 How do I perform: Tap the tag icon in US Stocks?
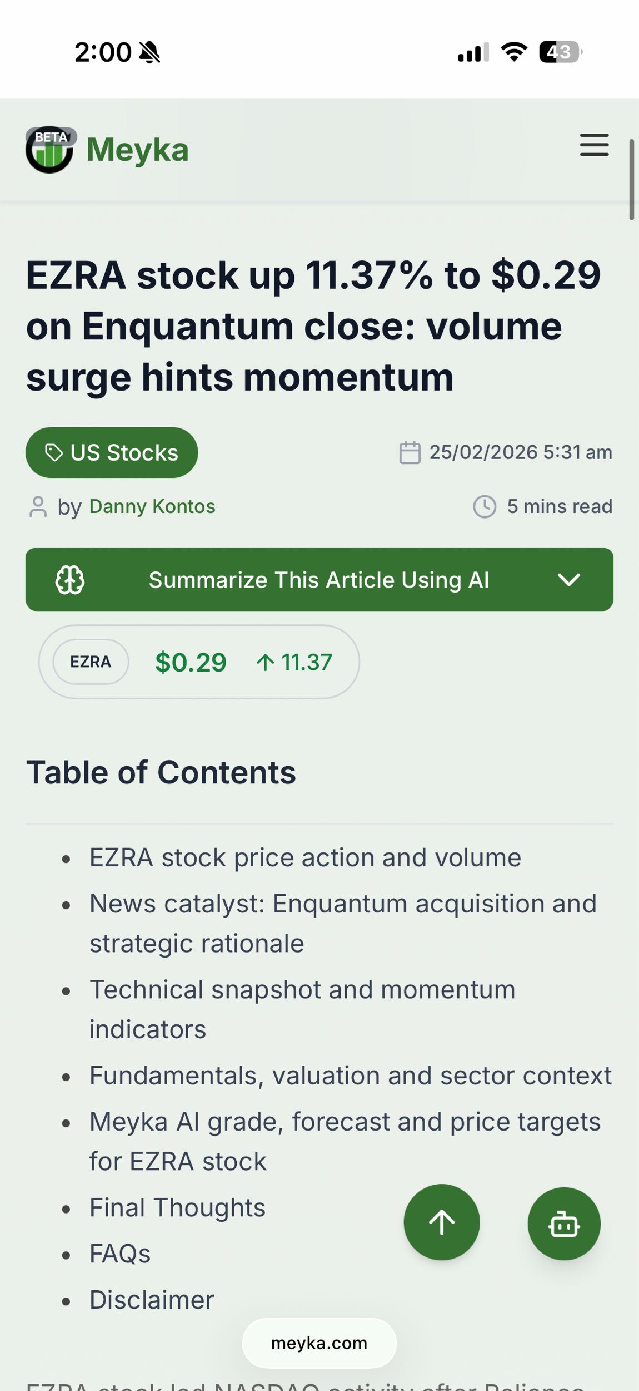coord(53,452)
